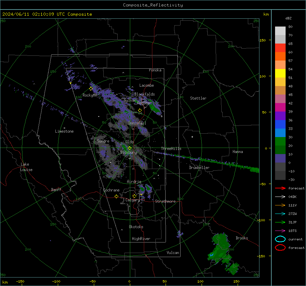Click the Okotoks label
This screenshot has height=286, width=306.
pyautogui.click(x=136, y=227)
